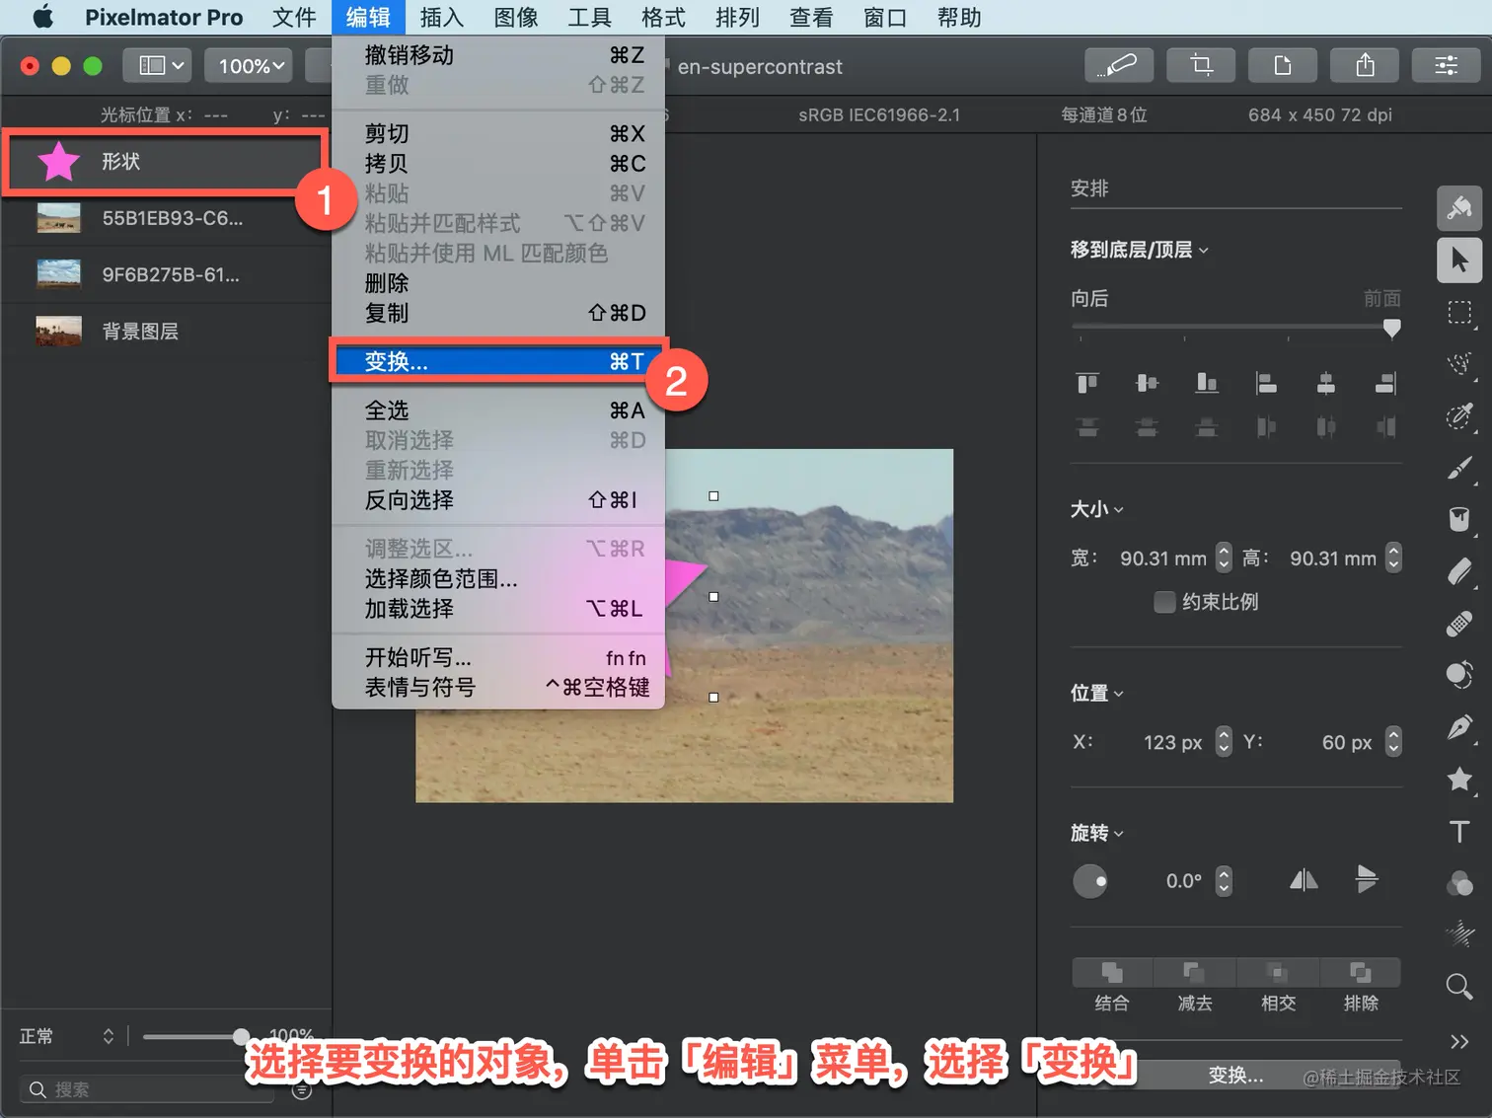1492x1118 pixels.
Task: Select the rectangular selection tool
Action: point(1459,313)
